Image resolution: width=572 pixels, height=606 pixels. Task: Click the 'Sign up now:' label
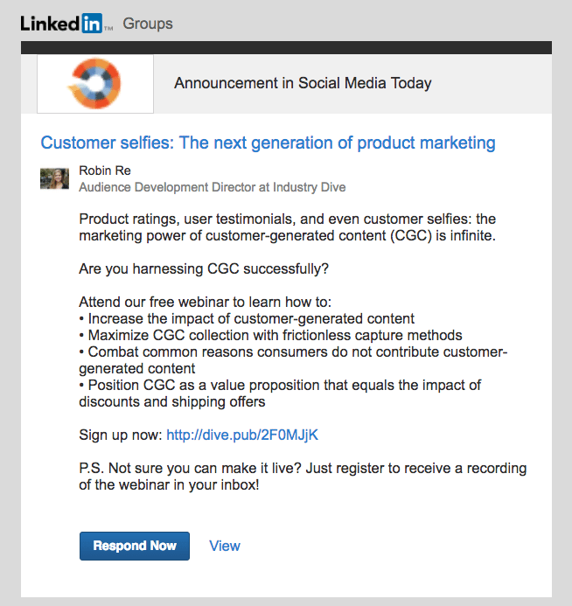[x=120, y=435]
